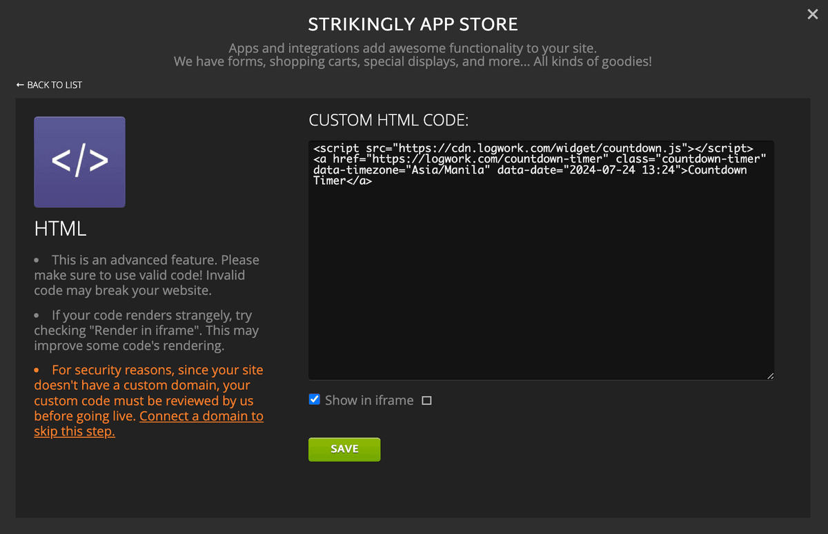Screen dimensions: 828x534
Task: Click inside the custom HTML code textarea
Action: click(541, 260)
